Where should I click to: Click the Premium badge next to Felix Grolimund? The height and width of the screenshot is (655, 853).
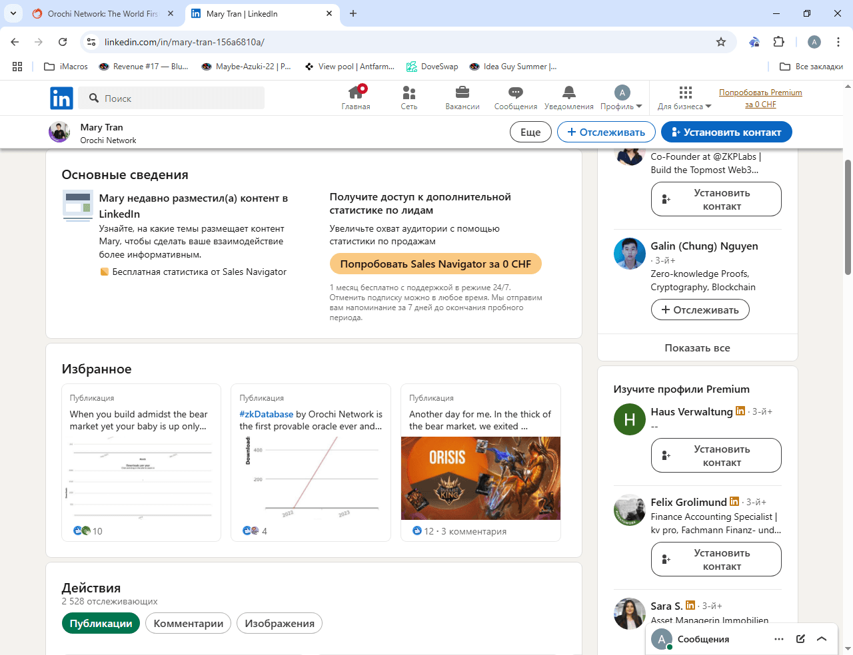[x=734, y=501]
